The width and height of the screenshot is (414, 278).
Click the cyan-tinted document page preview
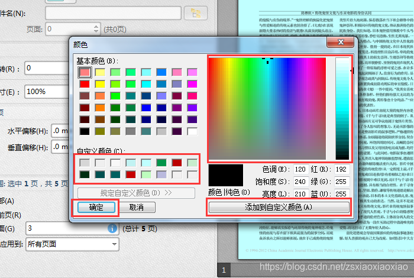click(326, 130)
